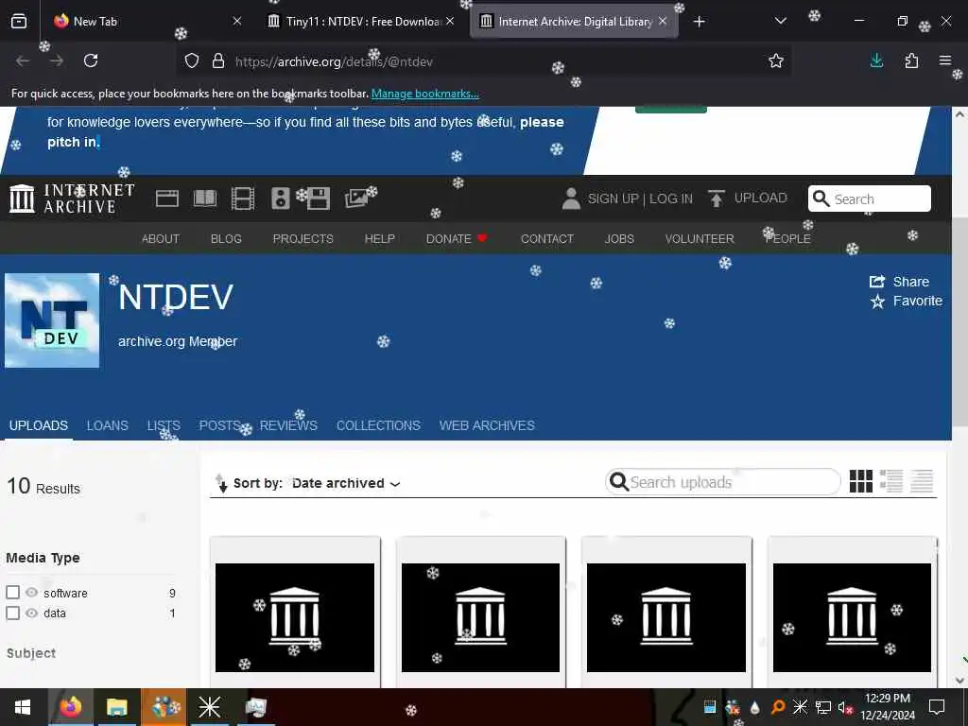The image size is (968, 726).
Task: Check the software media type checkbox
Action: 13,592
